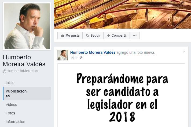The image size is (191, 127).
Task: Open the Fotos section
Action: pyautogui.click(x=10, y=113)
